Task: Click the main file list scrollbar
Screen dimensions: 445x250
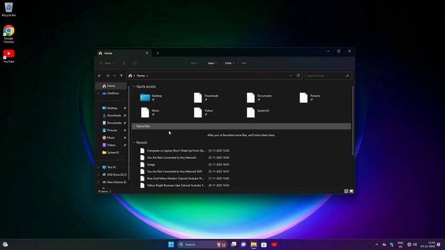Action: [353, 121]
